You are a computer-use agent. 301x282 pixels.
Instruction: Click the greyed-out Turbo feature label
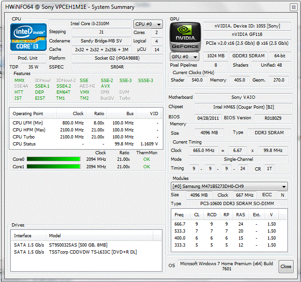click(125, 98)
